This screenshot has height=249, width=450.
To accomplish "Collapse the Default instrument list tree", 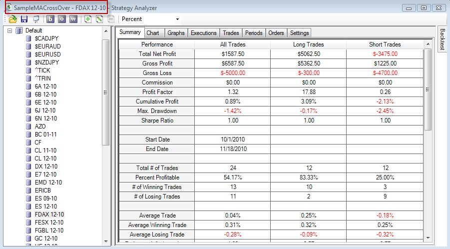I will point(10,30).
